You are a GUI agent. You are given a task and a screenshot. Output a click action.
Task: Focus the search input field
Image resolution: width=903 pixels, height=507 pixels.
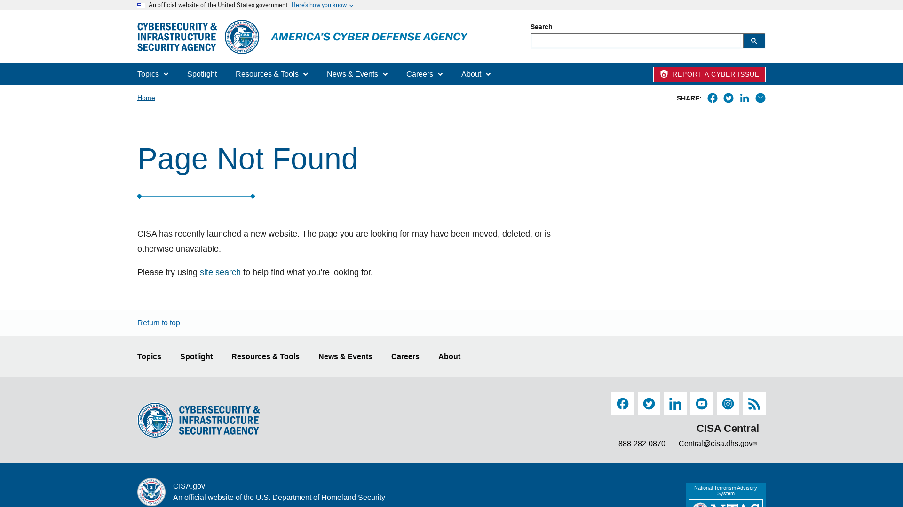point(637,41)
